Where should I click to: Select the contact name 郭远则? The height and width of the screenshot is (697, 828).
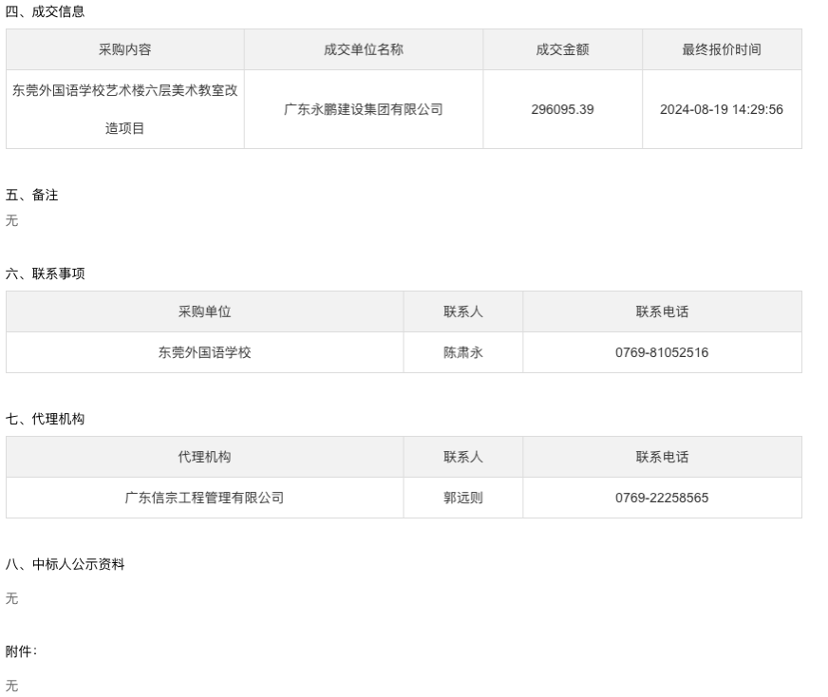tap(463, 498)
